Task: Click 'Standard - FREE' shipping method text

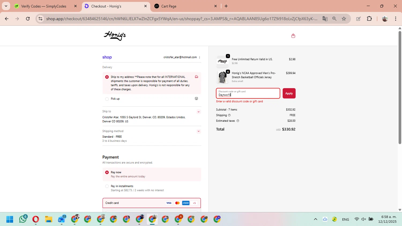Action: pyautogui.click(x=112, y=137)
